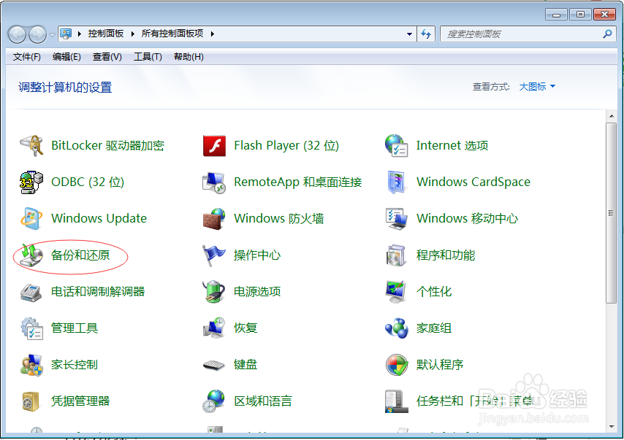Open the 文件(F) menu

coord(26,57)
